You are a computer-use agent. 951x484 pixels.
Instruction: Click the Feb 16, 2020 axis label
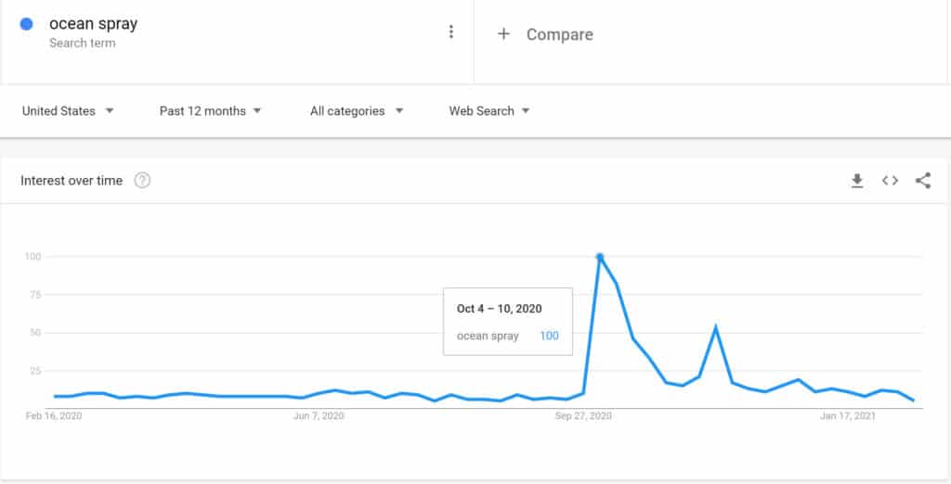pos(54,416)
